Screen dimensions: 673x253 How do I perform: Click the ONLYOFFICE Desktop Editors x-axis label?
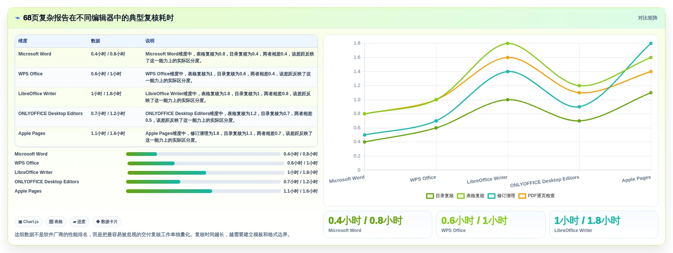click(544, 181)
